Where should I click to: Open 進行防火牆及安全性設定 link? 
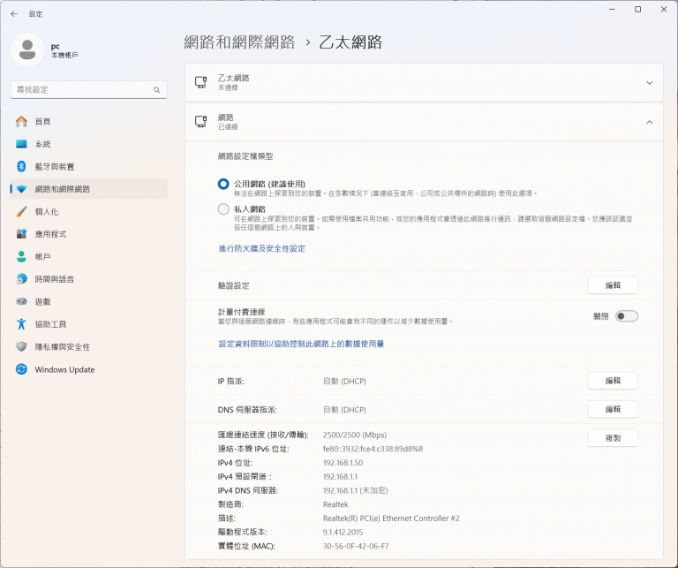[261, 249]
